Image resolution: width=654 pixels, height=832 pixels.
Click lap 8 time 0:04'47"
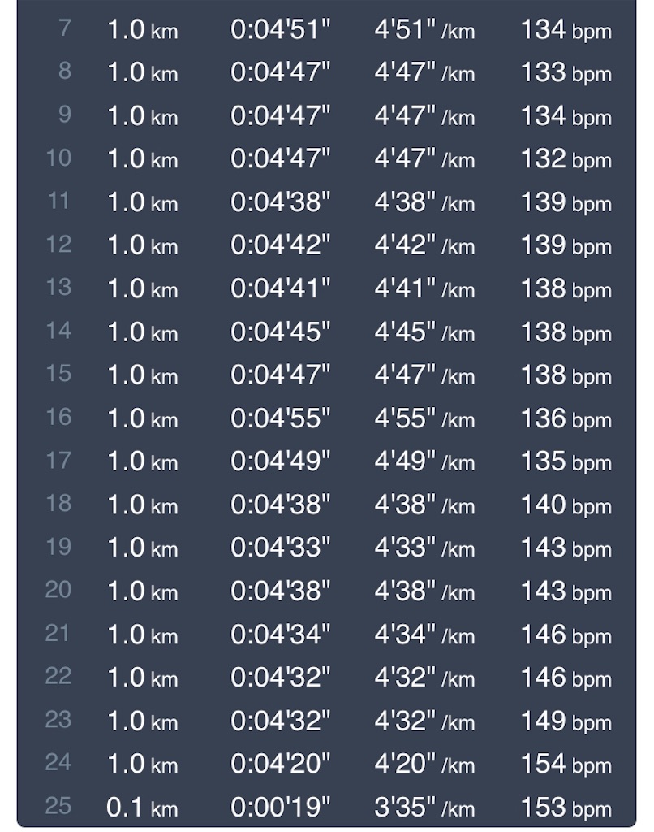(281, 72)
